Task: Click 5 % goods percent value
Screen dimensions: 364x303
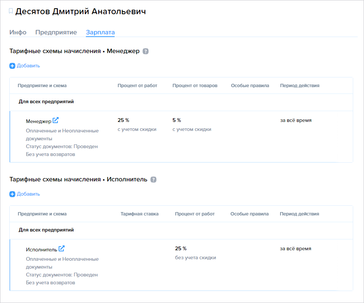Action: [x=177, y=120]
